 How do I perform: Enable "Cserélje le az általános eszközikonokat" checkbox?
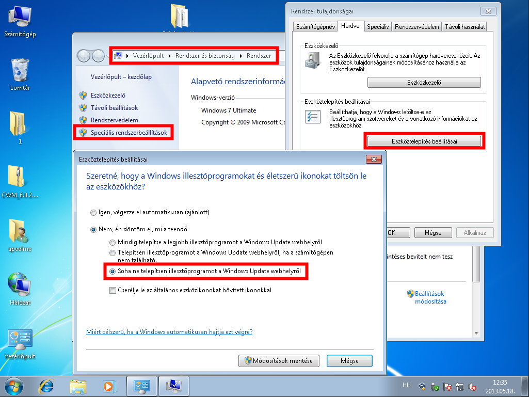click(x=113, y=290)
